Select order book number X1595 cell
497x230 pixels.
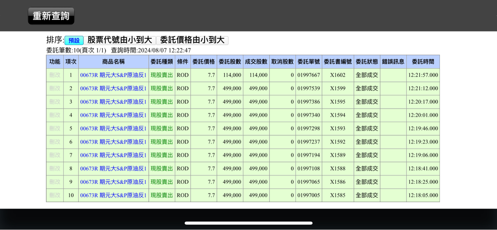tap(337, 102)
